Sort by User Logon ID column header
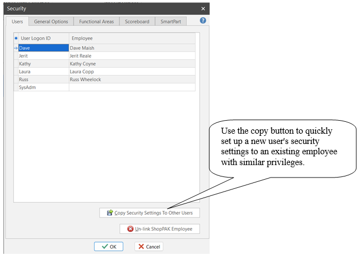 coord(43,39)
